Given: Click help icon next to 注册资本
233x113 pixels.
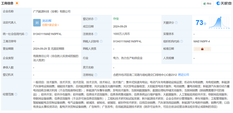Looking at the screenshot, I should (x=96, y=34).
